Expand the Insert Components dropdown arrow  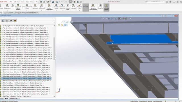click(x=7, y=10)
